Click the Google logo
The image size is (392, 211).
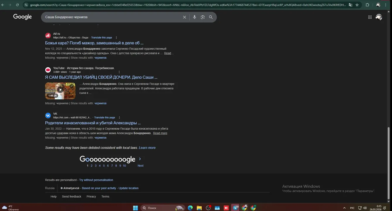[x=23, y=17]
